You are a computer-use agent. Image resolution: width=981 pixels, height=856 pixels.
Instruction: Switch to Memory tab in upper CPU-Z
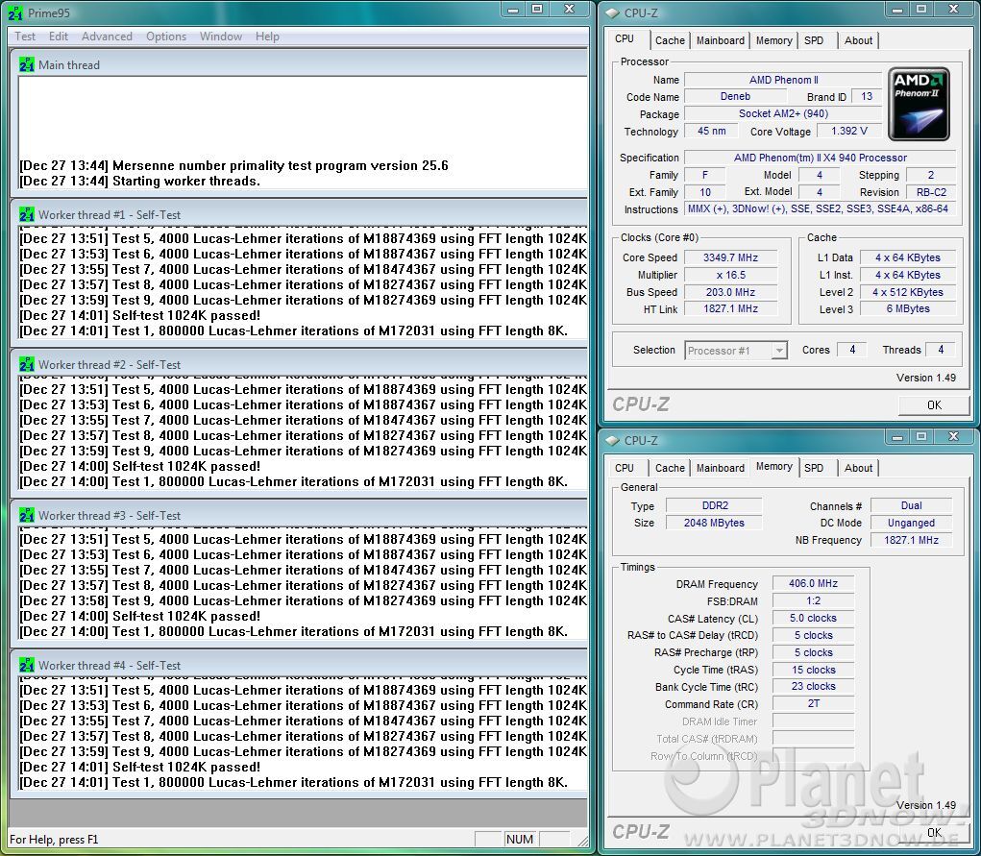pos(773,40)
